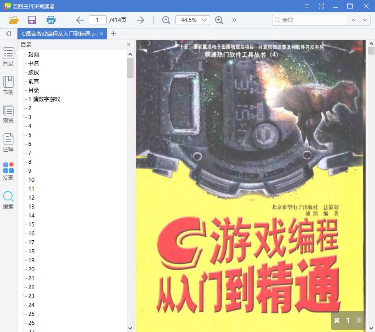Click the book cover page image
Viewport: 375px width, 332px height.
point(250,186)
